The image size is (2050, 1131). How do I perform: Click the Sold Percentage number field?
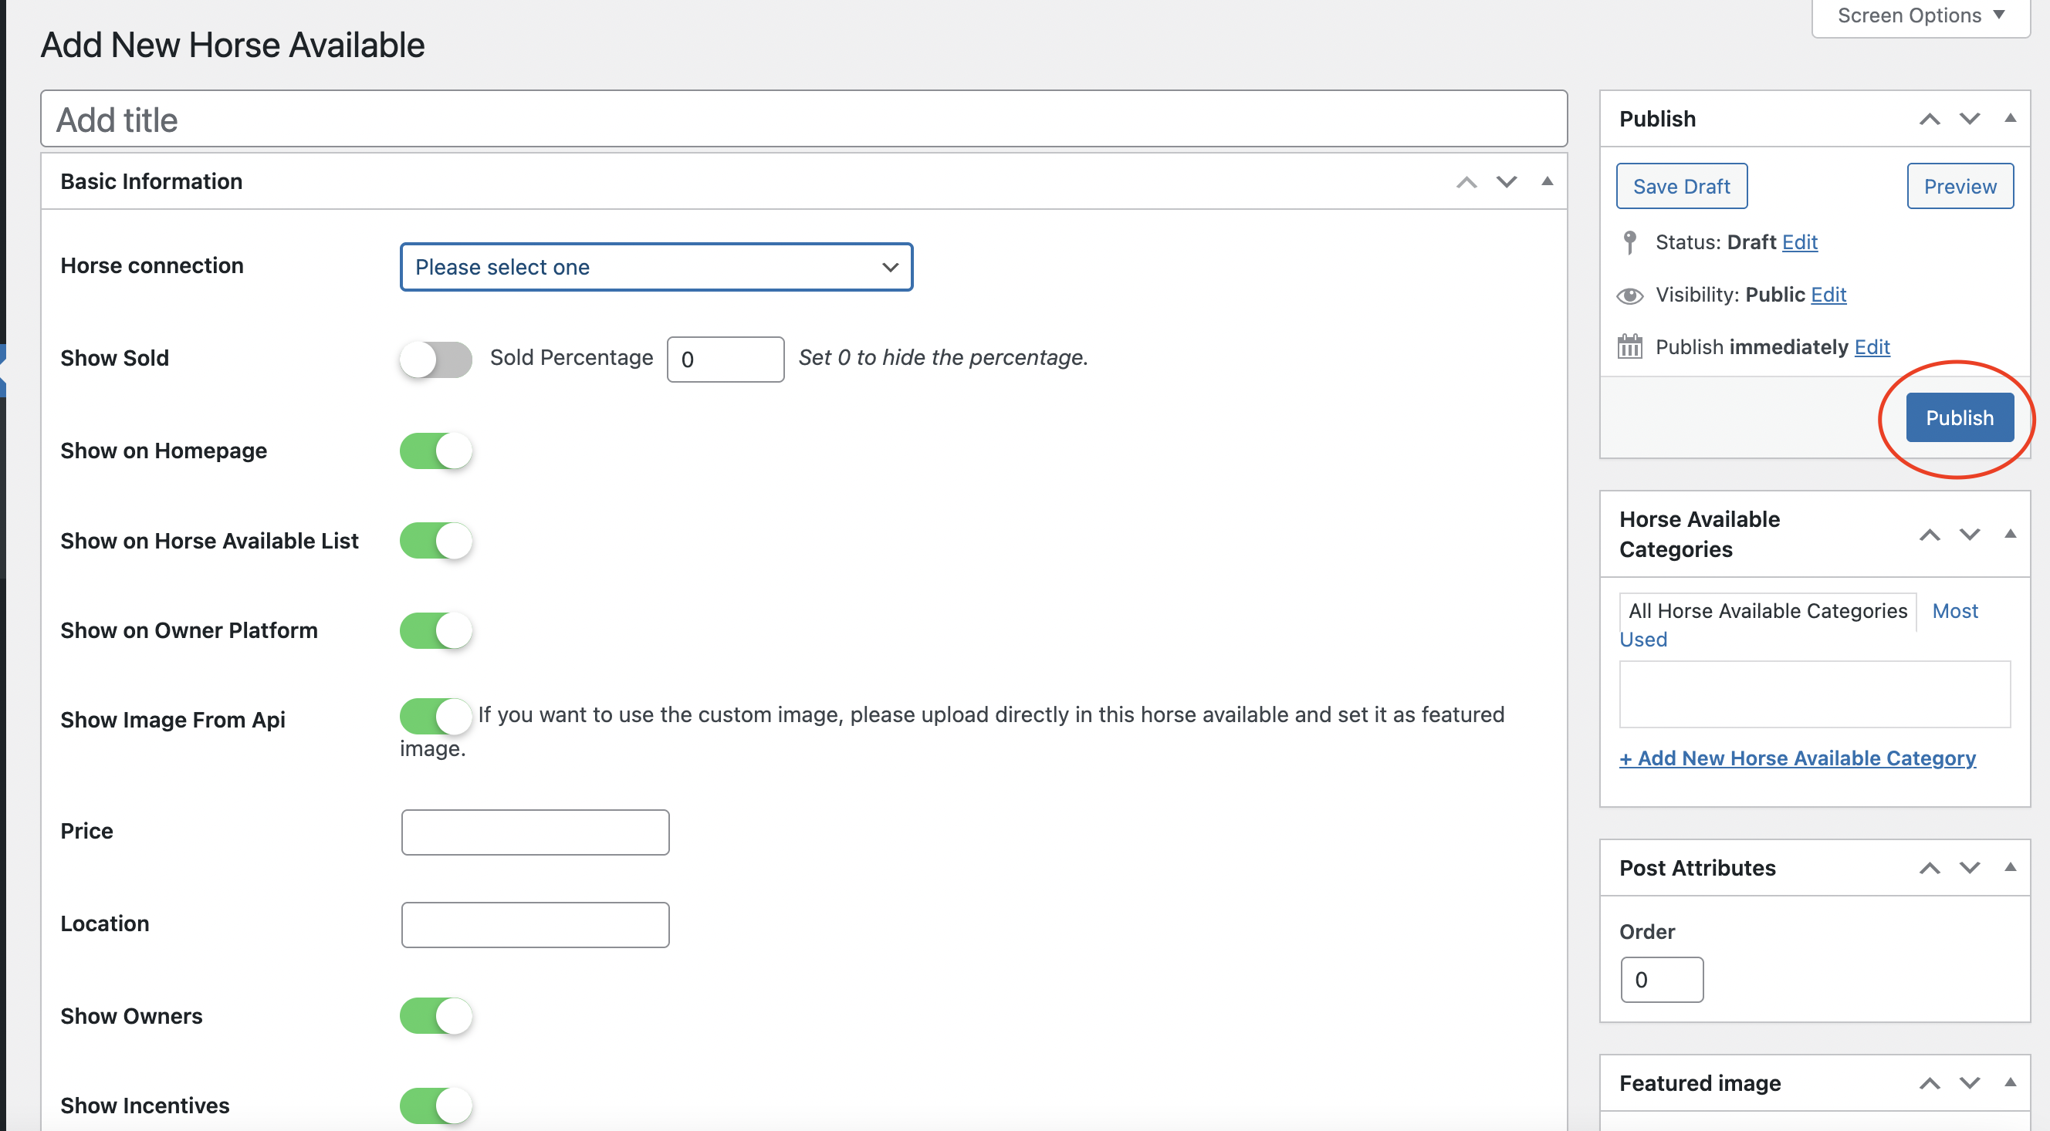tap(725, 360)
